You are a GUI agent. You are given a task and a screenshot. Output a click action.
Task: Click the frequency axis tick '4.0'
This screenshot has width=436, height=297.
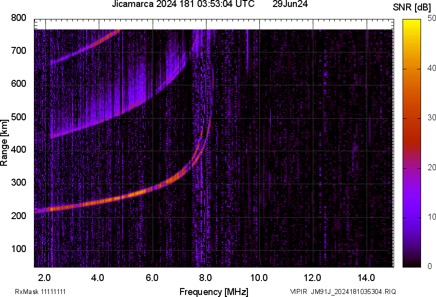point(98,278)
